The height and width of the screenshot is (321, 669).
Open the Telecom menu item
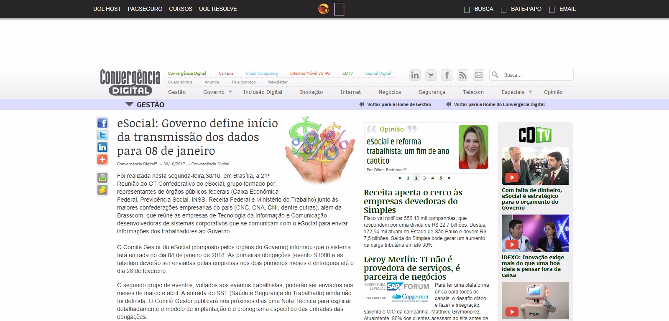tap(473, 92)
